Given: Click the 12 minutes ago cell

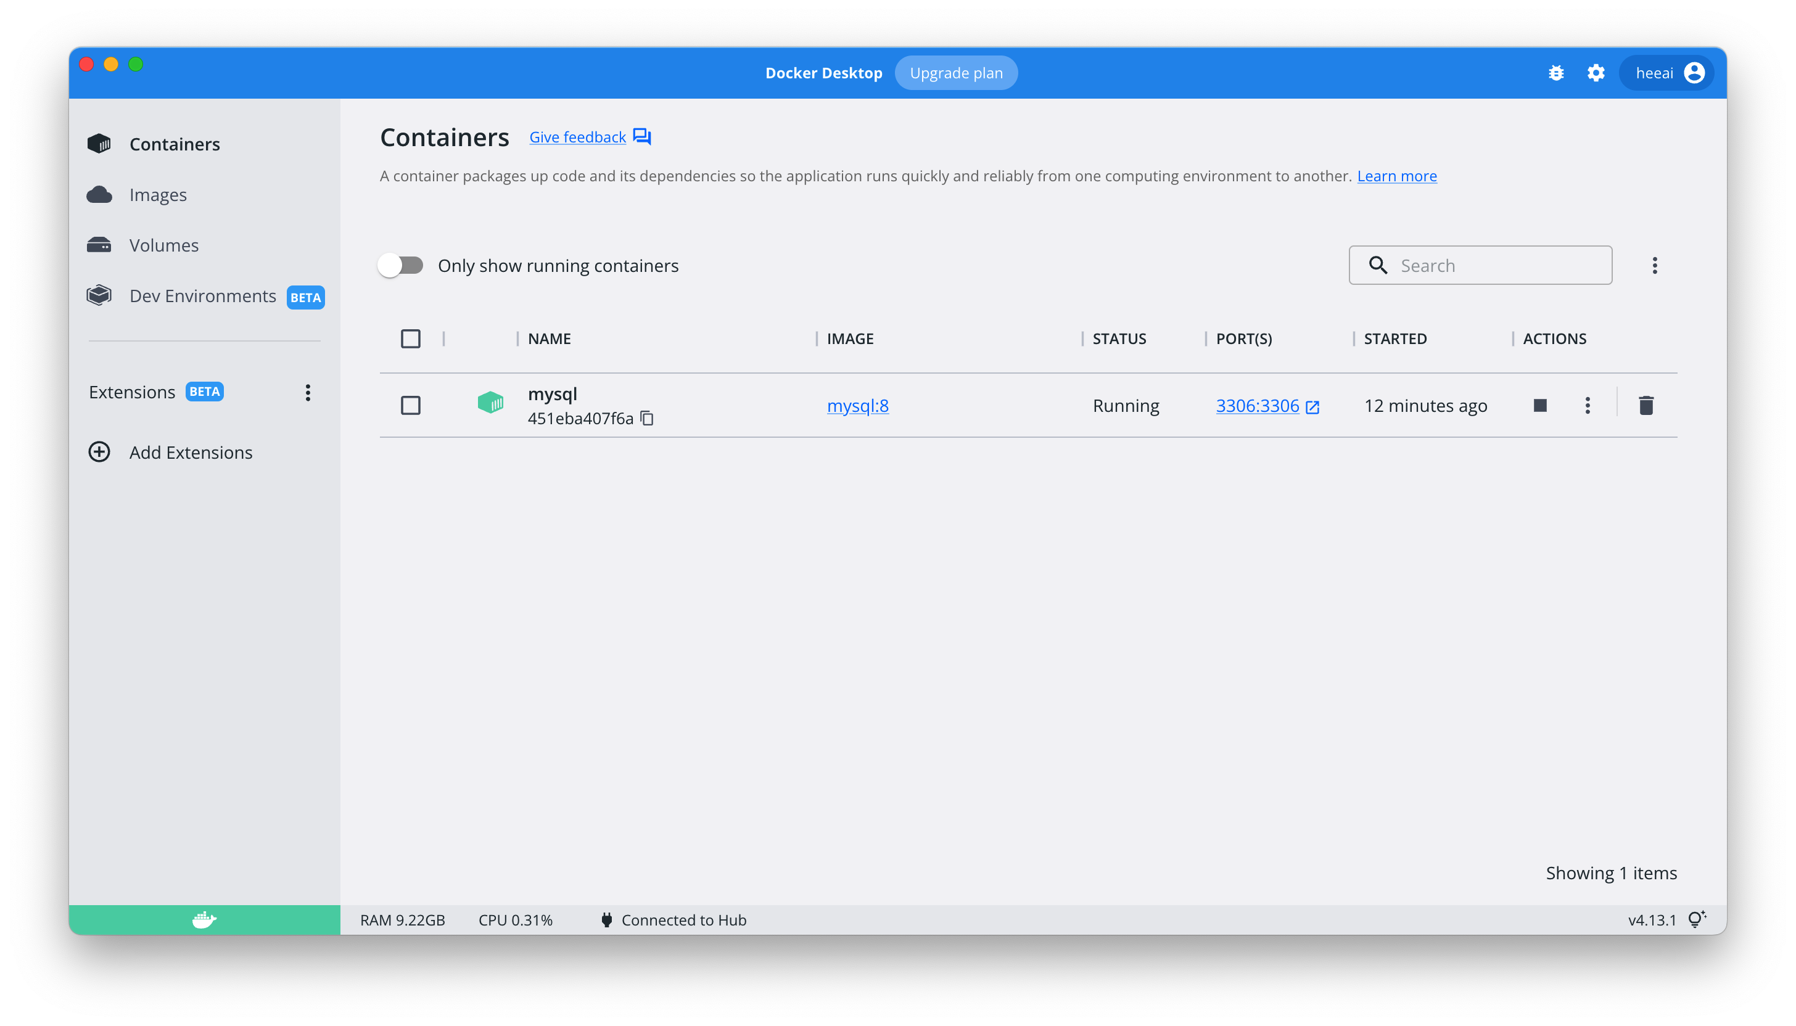Looking at the screenshot, I should [1425, 406].
